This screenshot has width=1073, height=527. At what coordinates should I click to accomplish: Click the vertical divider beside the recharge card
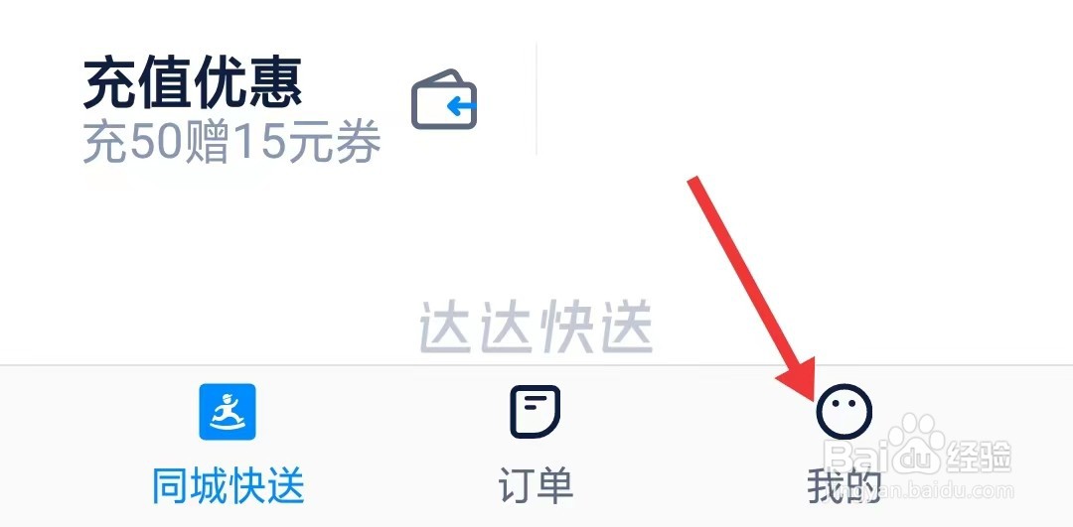tap(536, 99)
